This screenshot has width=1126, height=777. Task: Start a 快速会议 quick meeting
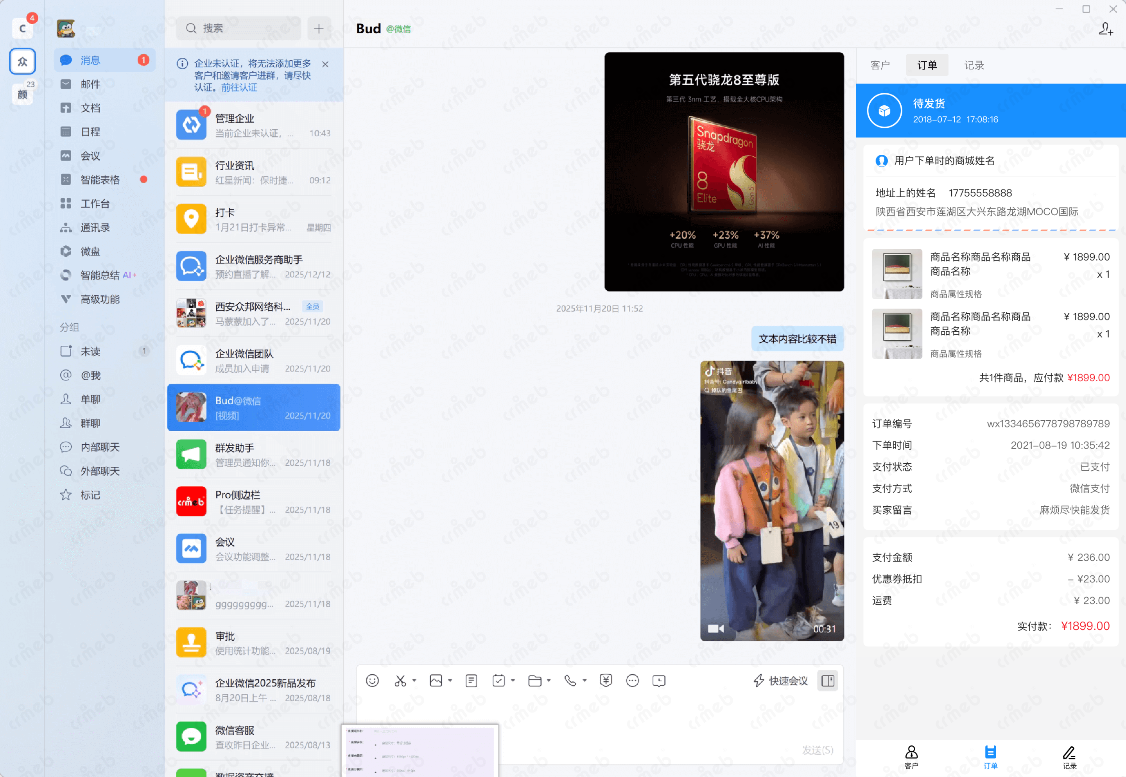[781, 681]
